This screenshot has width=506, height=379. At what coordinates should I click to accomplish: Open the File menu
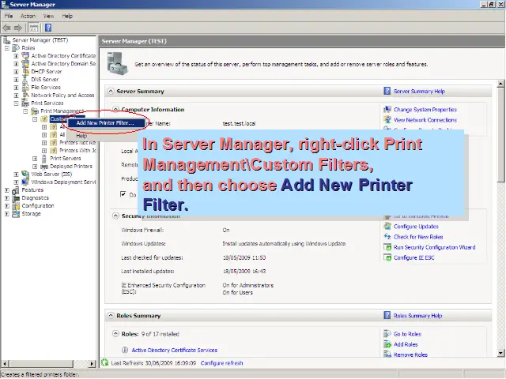[9, 16]
